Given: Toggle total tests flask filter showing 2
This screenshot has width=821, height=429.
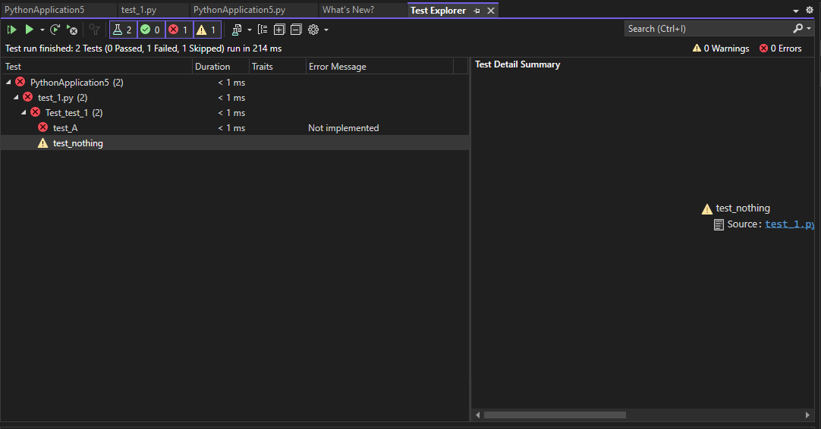Looking at the screenshot, I should 123,30.
